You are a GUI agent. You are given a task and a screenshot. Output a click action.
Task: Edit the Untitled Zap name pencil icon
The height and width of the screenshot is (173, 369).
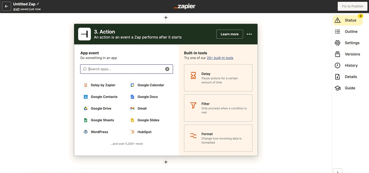coord(38,4)
